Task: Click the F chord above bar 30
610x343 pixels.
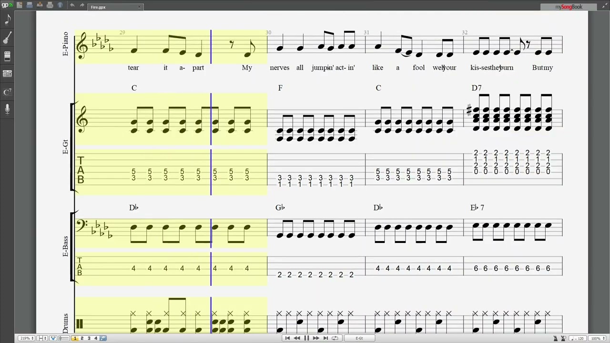Action: (280, 88)
